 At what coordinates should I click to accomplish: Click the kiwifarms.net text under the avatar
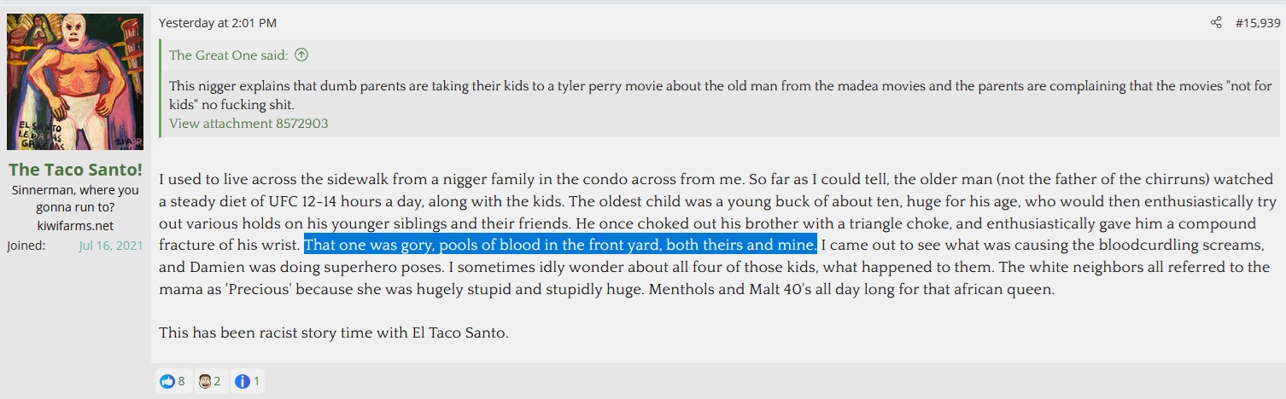[75, 226]
